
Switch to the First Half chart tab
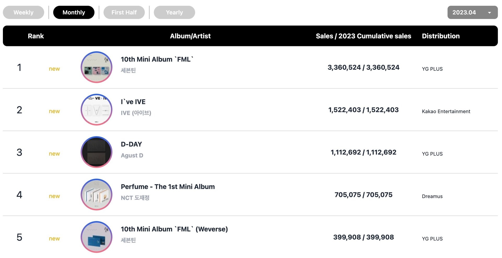click(124, 12)
